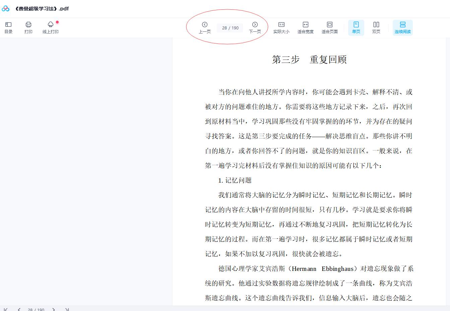The height and width of the screenshot is (311, 450).
Task: Jump to the last page via bottom control
Action: pyautogui.click(x=67, y=310)
